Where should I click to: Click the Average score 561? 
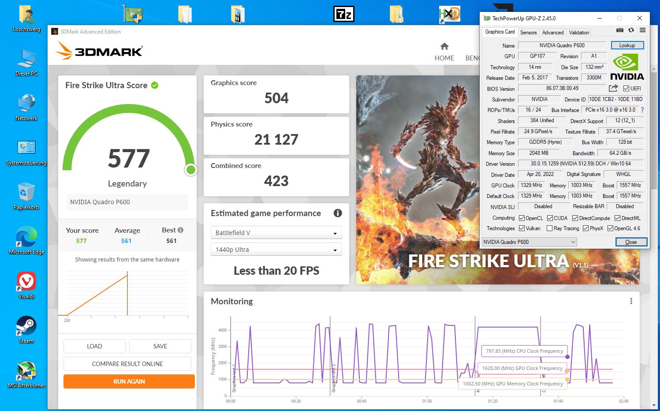pos(127,241)
